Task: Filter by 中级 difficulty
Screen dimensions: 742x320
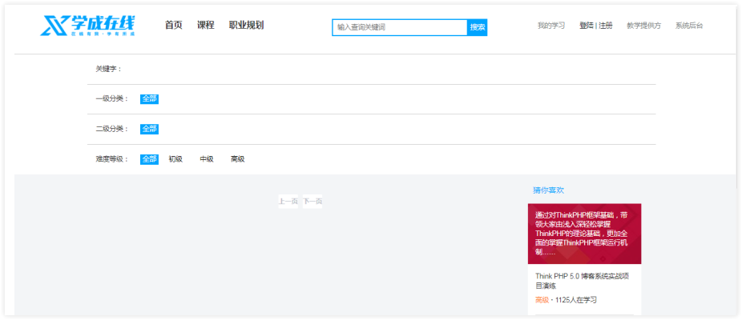Action: tap(206, 159)
